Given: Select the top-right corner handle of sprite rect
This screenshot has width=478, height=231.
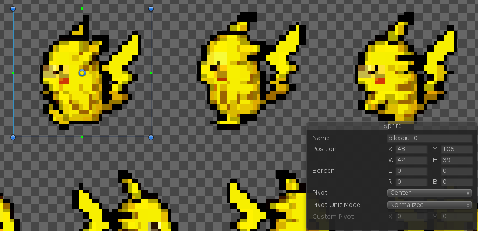Looking at the screenshot, I should [x=151, y=9].
